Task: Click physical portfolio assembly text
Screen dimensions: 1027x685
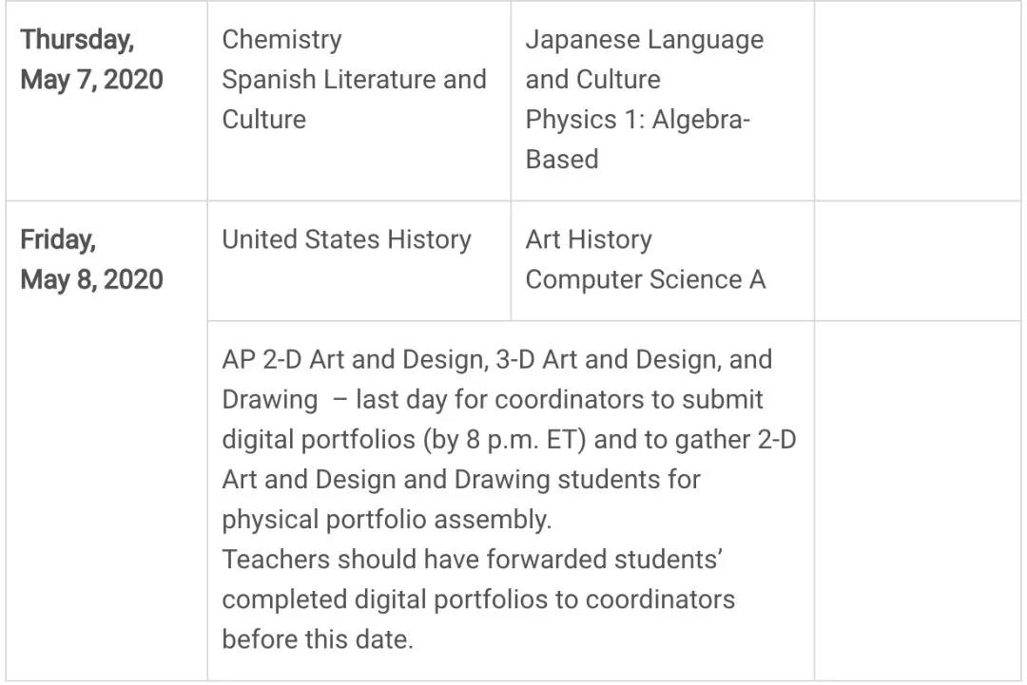Action: 386,520
